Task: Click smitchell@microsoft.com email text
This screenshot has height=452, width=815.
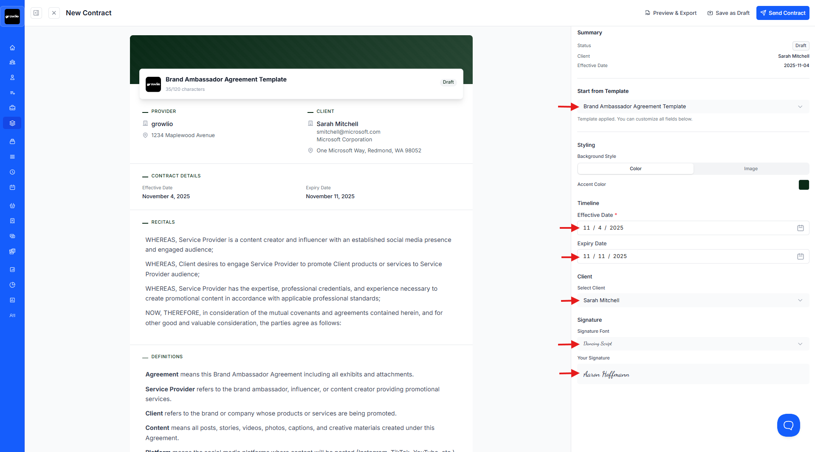Action: click(x=348, y=132)
